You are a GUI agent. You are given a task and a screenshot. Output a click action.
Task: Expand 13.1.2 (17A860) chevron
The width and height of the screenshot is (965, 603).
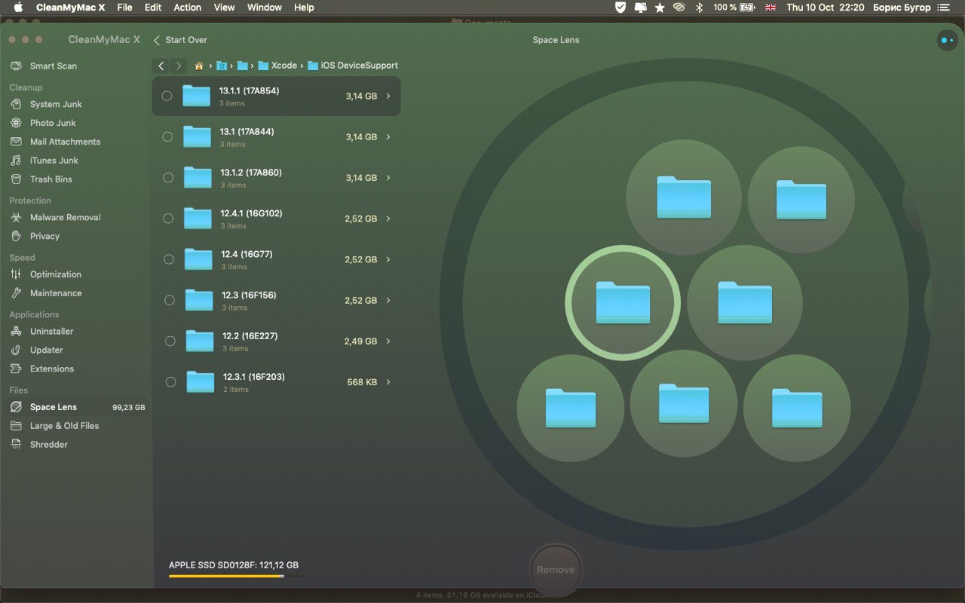tap(388, 178)
